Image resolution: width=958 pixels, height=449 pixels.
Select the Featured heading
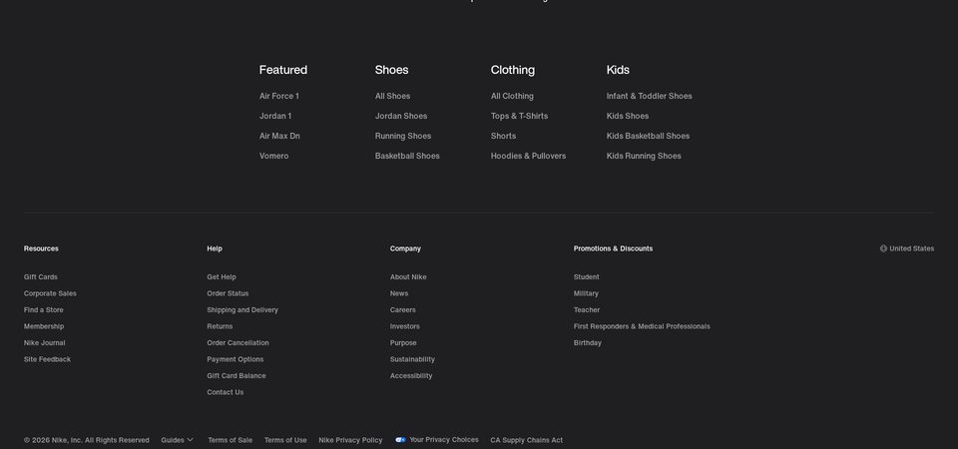(283, 70)
